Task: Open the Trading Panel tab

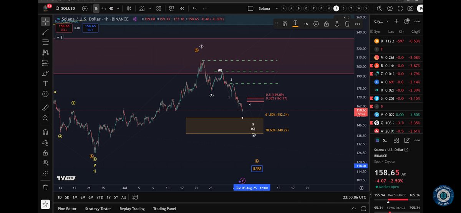Action: click(164, 209)
